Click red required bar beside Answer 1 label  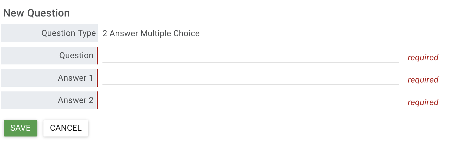(x=97, y=78)
